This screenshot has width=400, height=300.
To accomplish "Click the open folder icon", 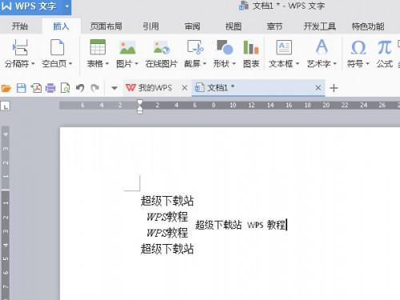I will [x=6, y=88].
